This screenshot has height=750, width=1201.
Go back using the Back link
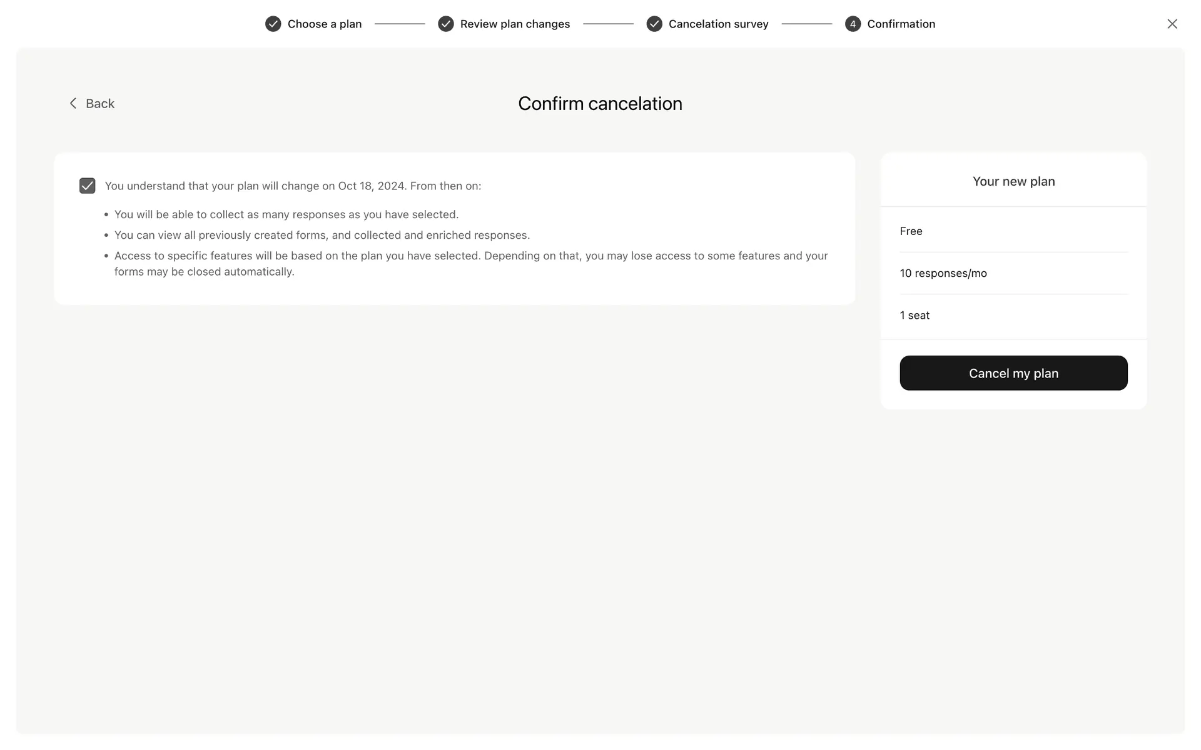click(x=100, y=103)
